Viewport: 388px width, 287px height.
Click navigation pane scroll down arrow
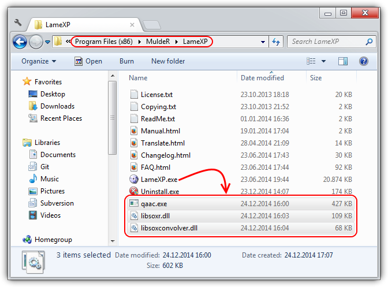[113, 241]
